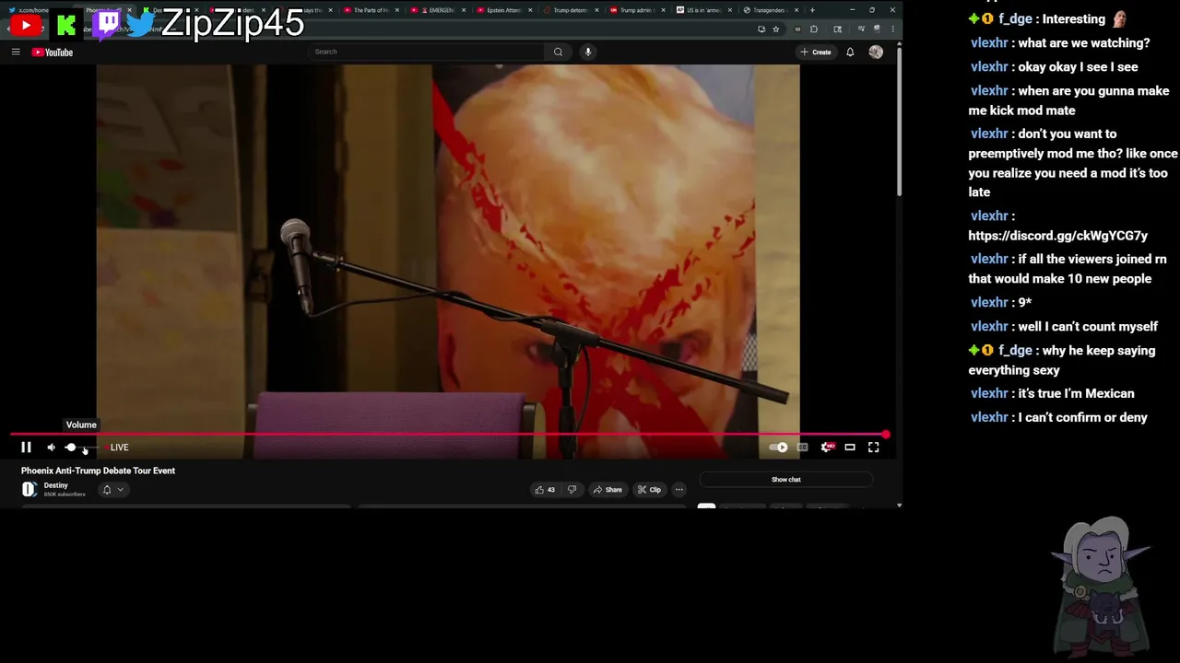1180x663 pixels.
Task: Switch to 'Epstein Attem...' browser tab
Action: 505,10
